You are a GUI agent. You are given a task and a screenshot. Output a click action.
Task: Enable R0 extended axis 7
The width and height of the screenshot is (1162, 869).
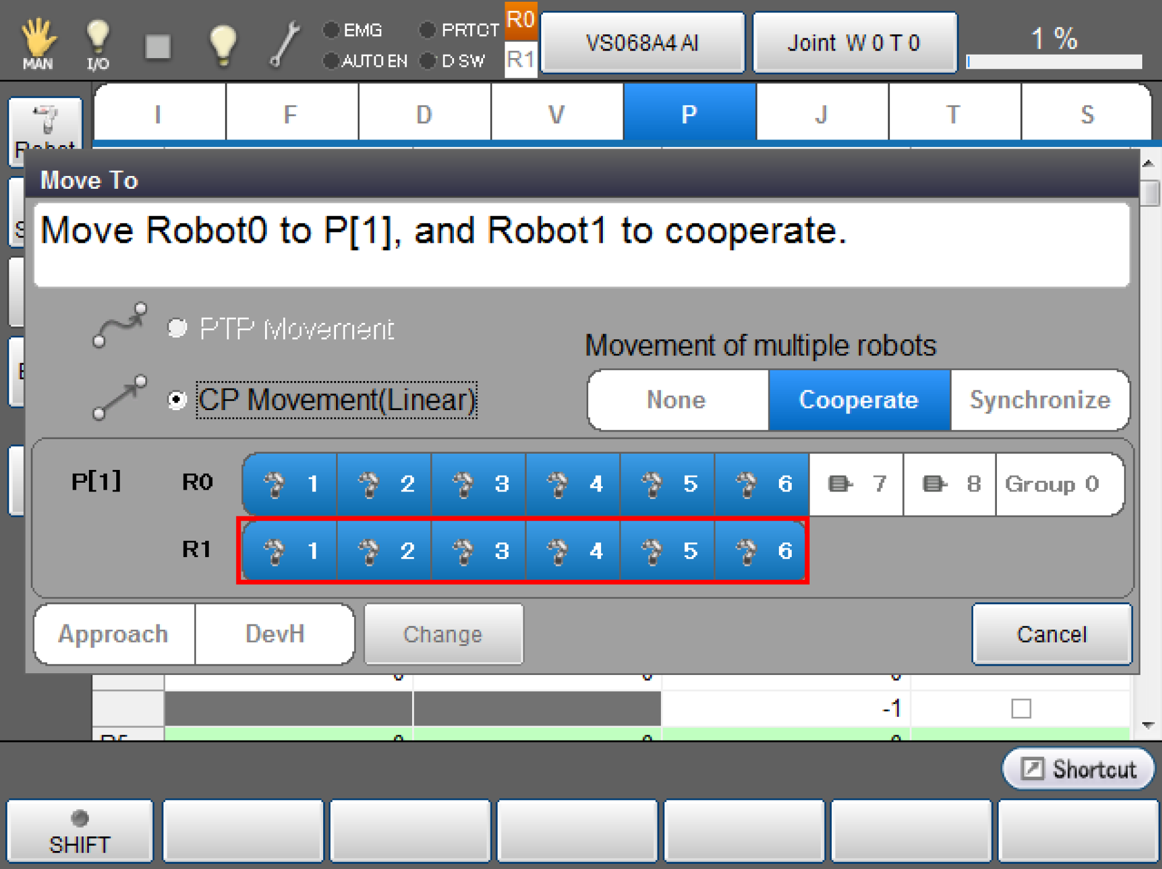[856, 484]
